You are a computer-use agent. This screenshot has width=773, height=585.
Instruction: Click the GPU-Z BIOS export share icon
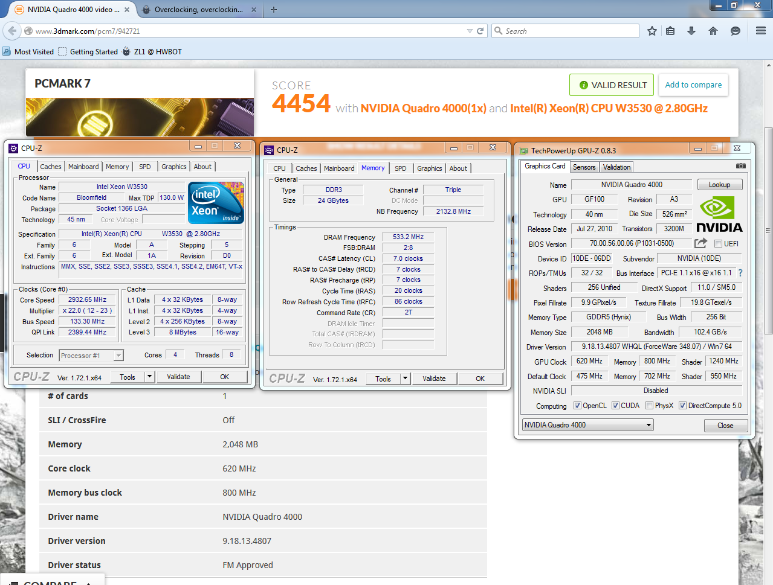tap(700, 243)
